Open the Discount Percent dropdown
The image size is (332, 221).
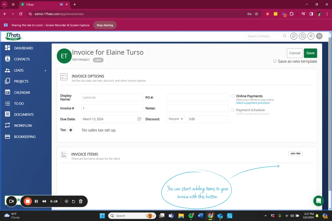pyautogui.click(x=176, y=119)
